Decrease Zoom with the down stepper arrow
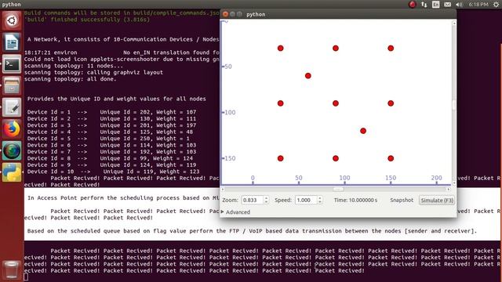 [x=266, y=202]
